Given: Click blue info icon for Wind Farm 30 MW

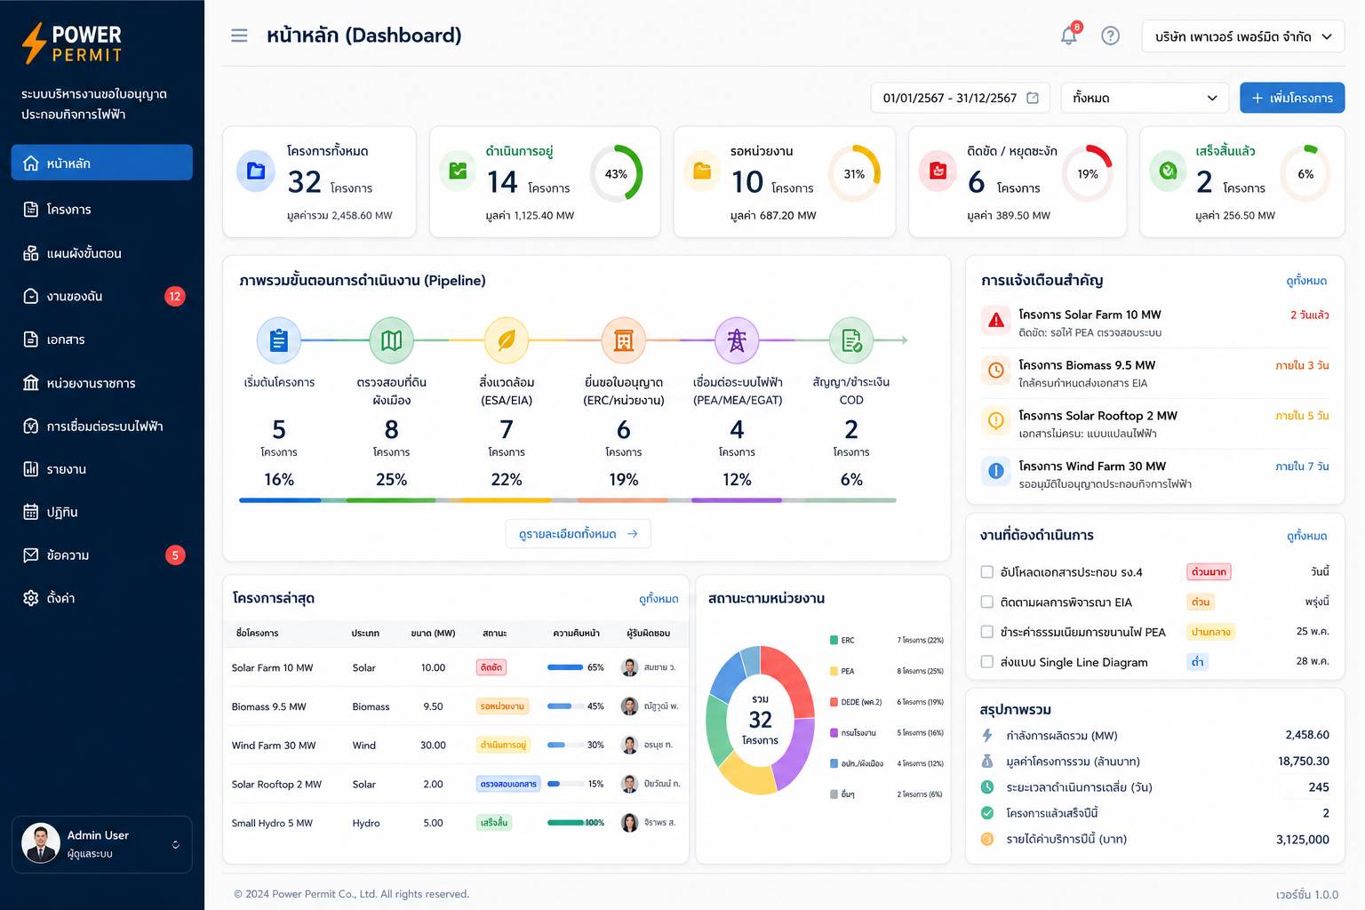Looking at the screenshot, I should 996,471.
